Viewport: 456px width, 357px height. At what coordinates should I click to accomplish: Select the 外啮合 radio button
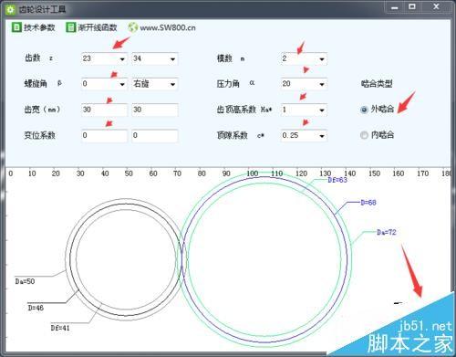pyautogui.click(x=364, y=110)
